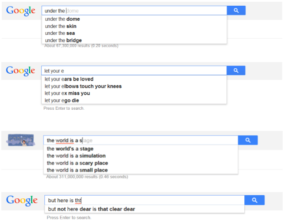This screenshot has width=283, height=223.
Task: Choose suggestion "under the skin"
Action: tap(61, 26)
